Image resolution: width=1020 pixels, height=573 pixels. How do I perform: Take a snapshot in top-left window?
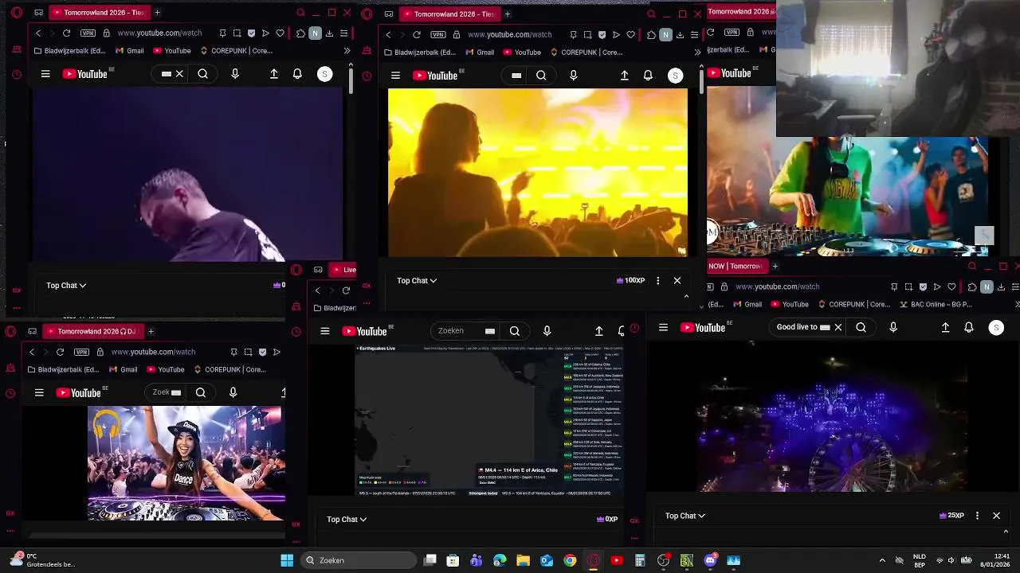(237, 33)
